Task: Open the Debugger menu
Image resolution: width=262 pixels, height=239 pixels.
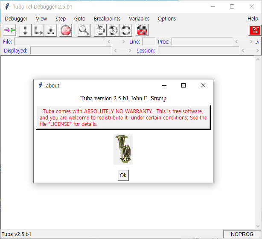Action: [x=16, y=19]
